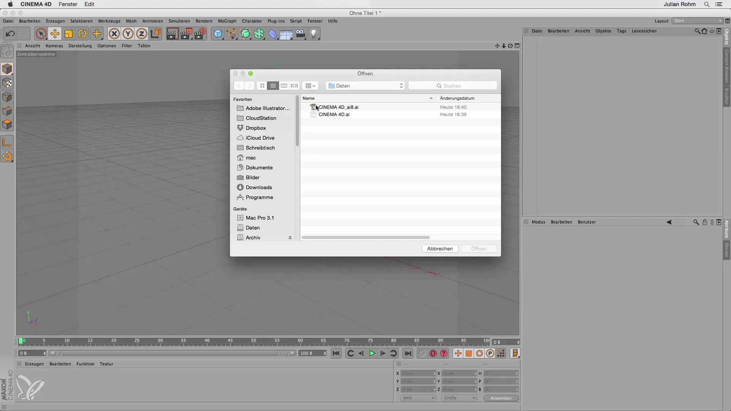Click the dialog horizontal scrollbar

[365, 237]
